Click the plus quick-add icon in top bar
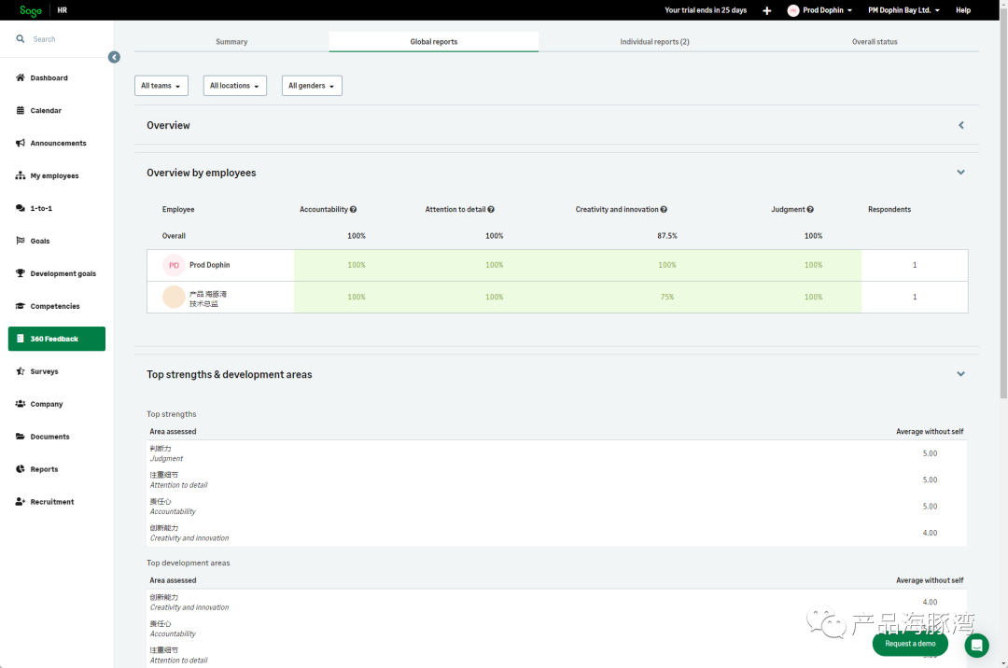 (766, 10)
